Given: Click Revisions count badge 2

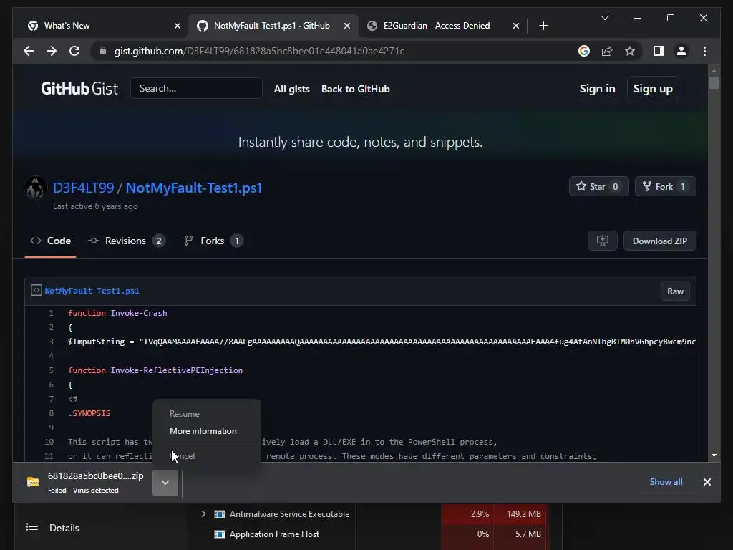Looking at the screenshot, I should [158, 241].
